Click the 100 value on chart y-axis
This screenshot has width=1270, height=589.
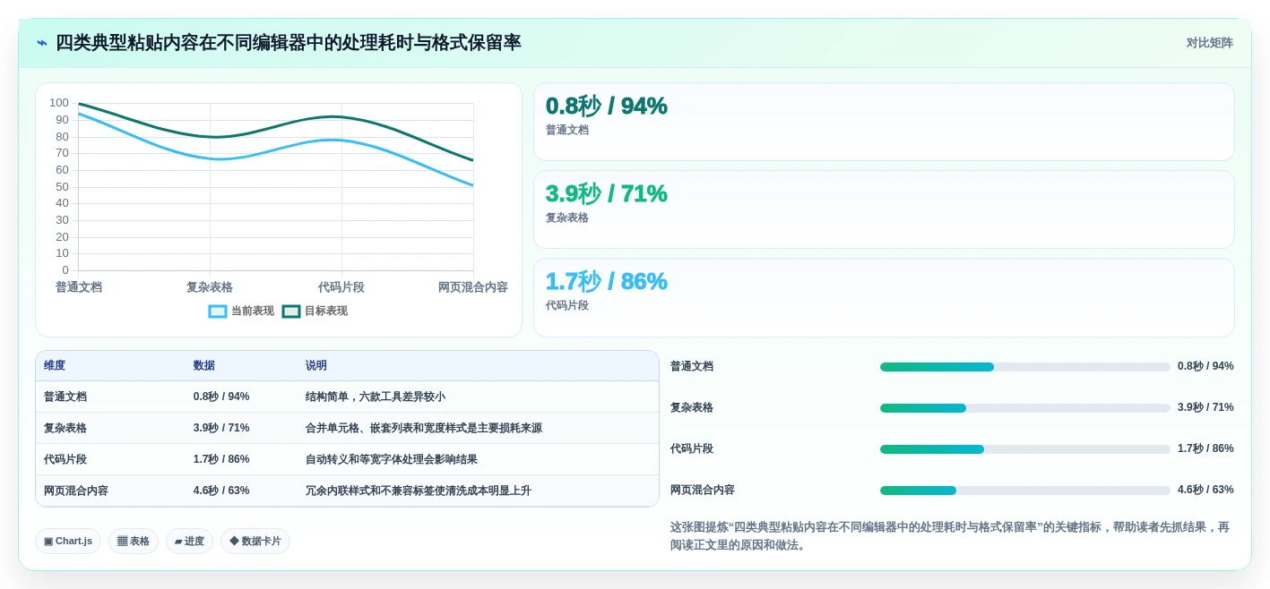click(59, 103)
